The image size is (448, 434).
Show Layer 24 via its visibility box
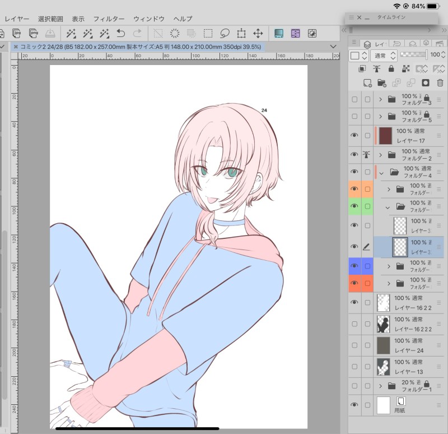click(x=354, y=345)
